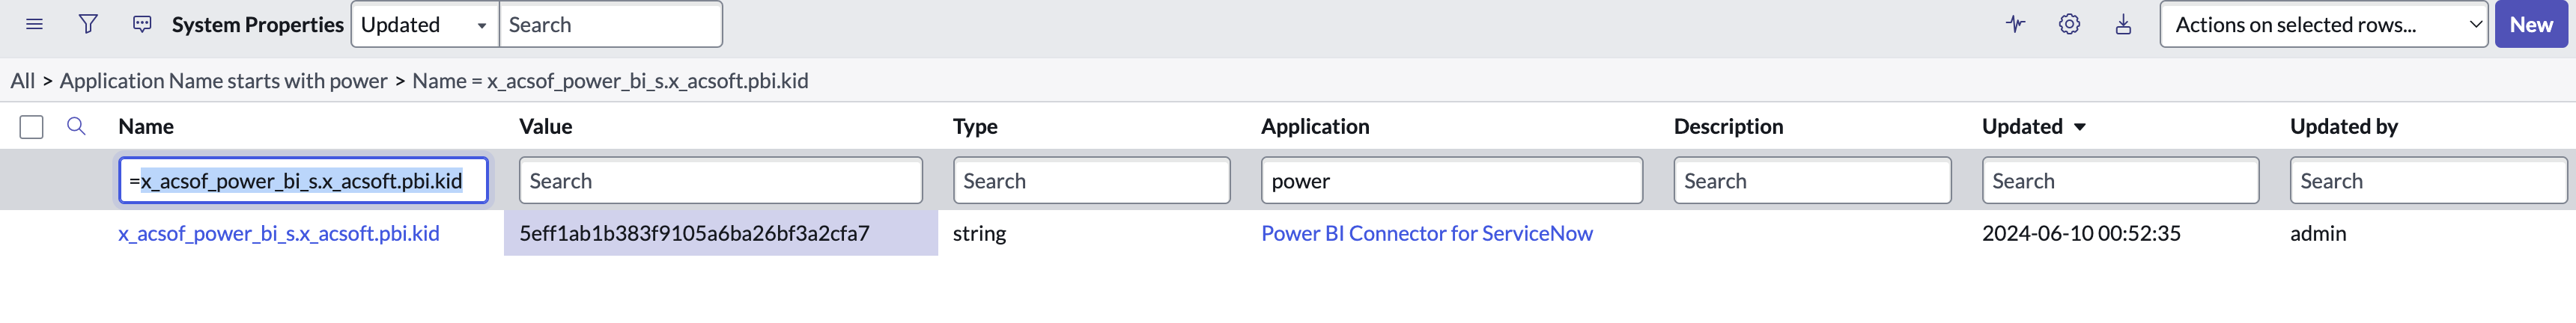Viewport: 2576px width, 323px height.
Task: Open the personalize list gear icon
Action: pyautogui.click(x=2069, y=24)
